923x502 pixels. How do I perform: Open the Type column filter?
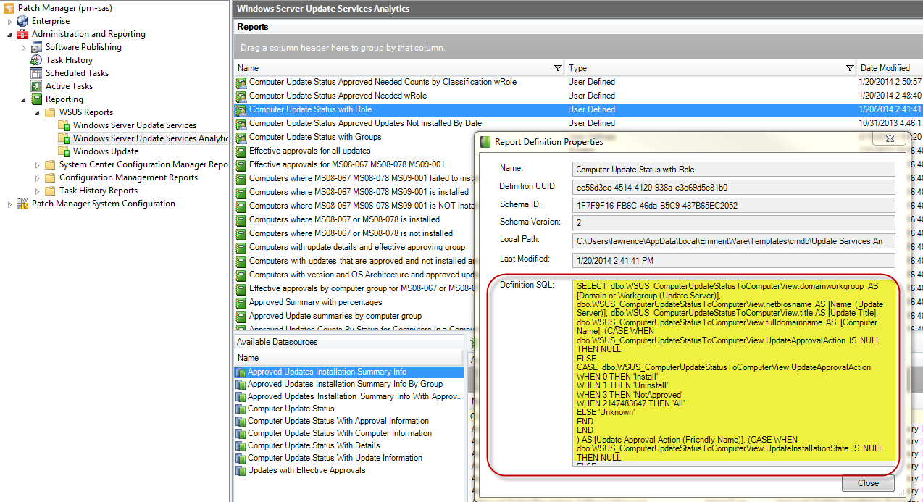[849, 68]
